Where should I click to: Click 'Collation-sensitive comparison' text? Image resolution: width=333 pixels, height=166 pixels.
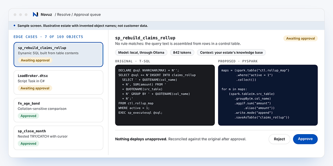pyautogui.click(x=42, y=109)
